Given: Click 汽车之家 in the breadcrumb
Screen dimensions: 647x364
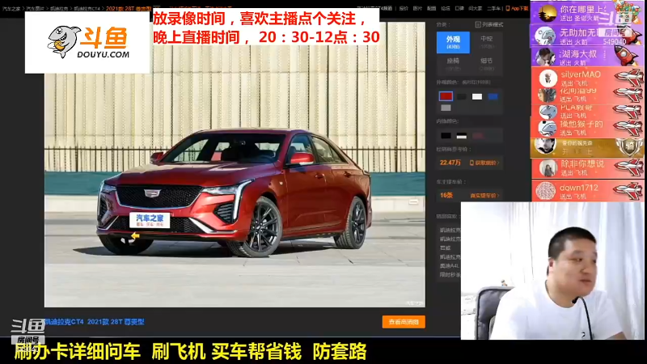Looking at the screenshot, I should click(11, 8).
